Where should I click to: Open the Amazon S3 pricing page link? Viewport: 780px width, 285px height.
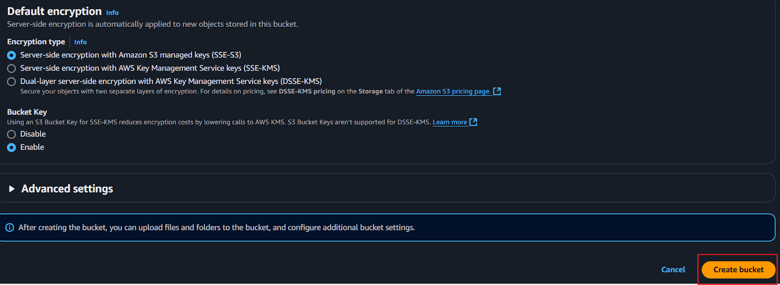click(x=453, y=91)
